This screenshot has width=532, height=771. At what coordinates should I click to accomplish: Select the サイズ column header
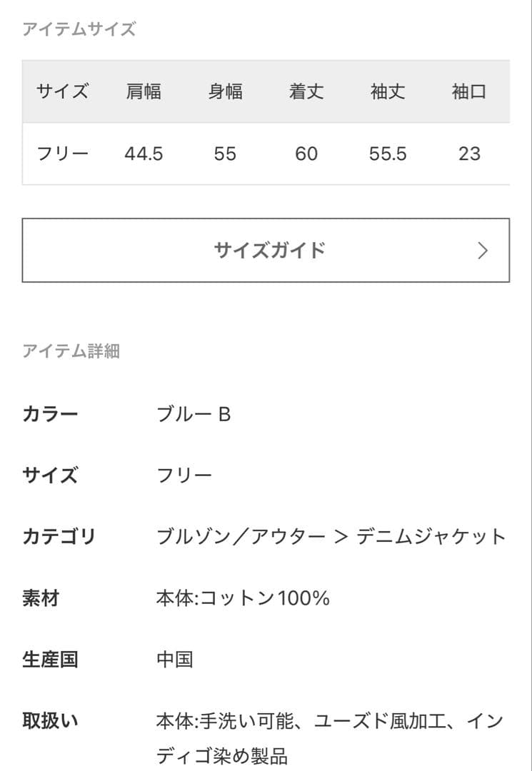point(62,91)
